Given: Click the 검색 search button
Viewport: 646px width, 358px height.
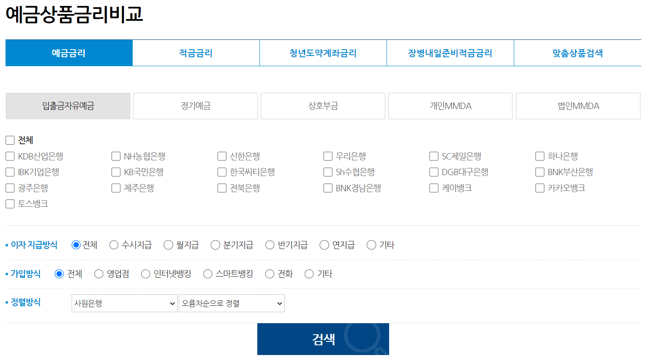Looking at the screenshot, I should 323,339.
